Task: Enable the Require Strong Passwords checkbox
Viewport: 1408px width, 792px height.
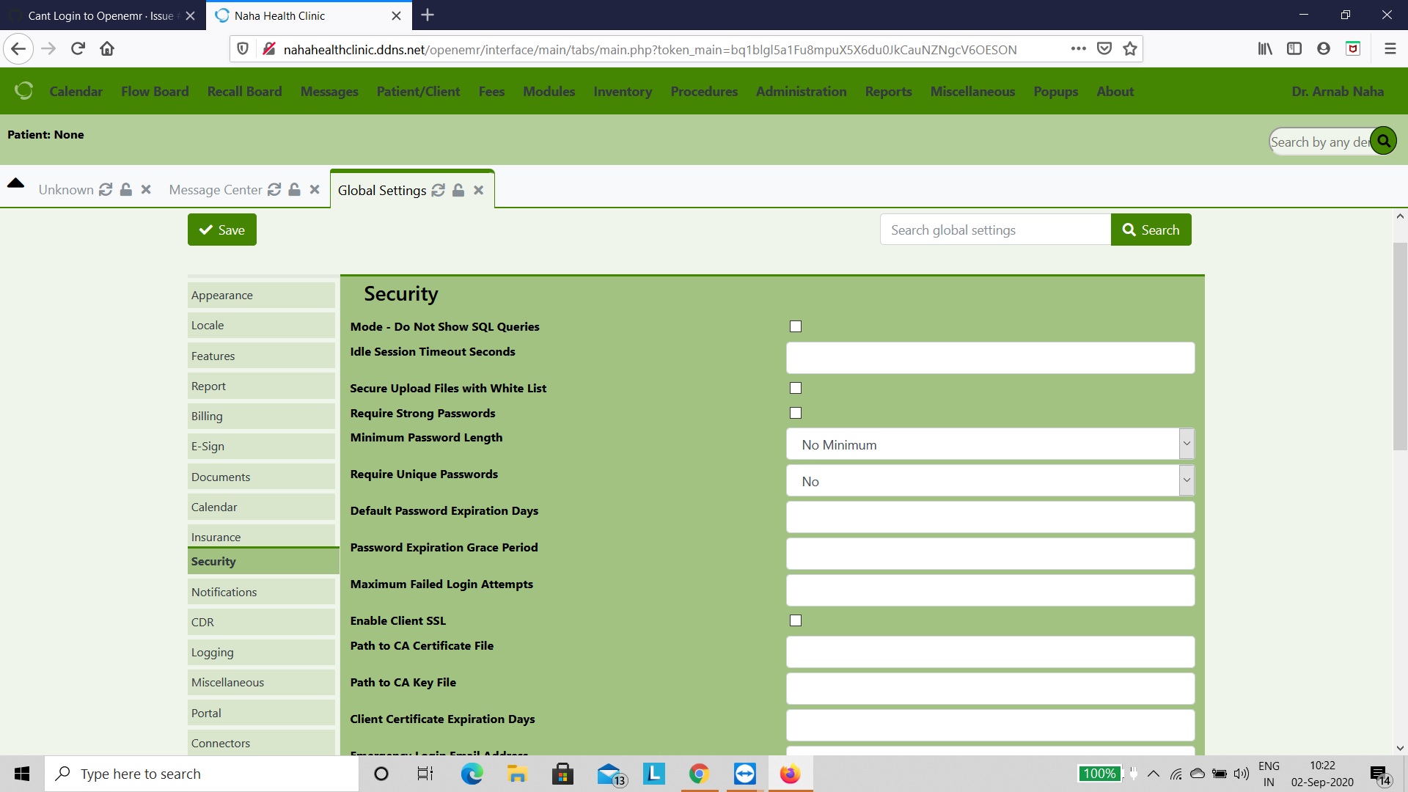Action: (795, 413)
